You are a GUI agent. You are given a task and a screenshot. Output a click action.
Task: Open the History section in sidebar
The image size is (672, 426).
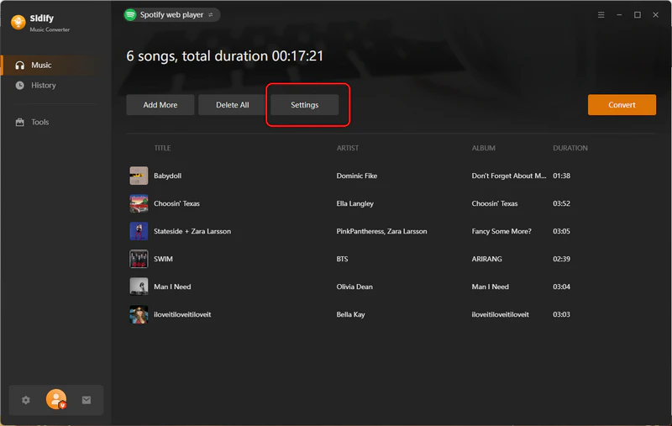[43, 85]
